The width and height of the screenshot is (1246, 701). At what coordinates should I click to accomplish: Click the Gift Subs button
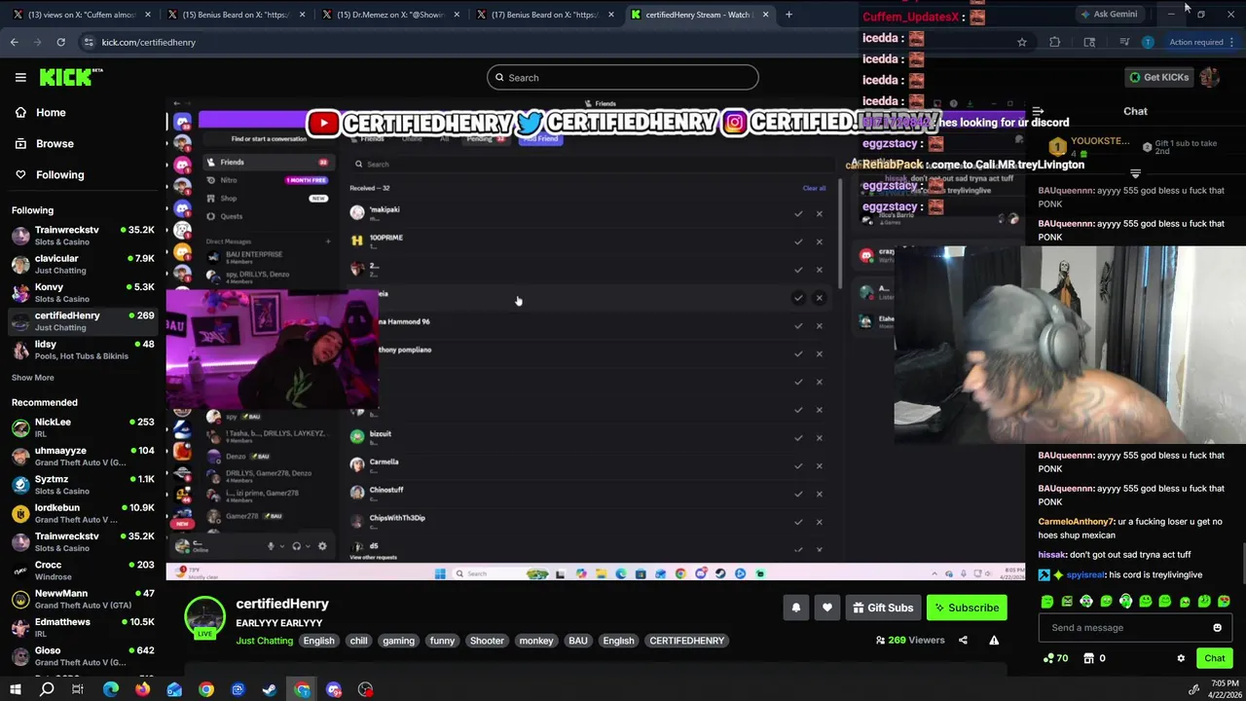pyautogui.click(x=883, y=608)
